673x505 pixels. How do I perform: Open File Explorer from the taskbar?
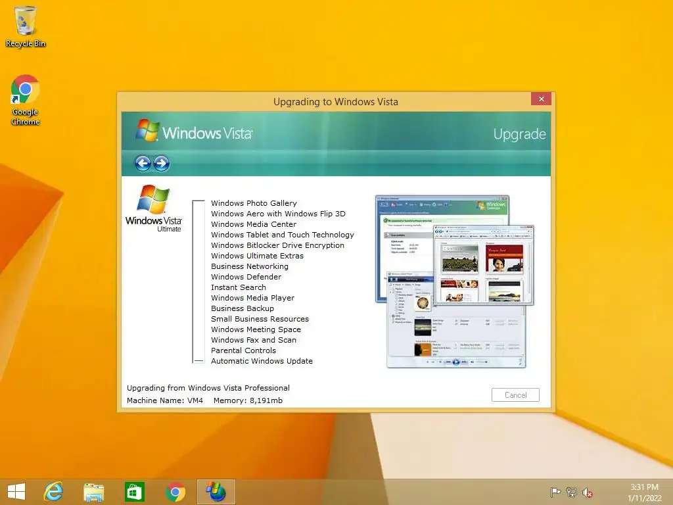(93, 492)
